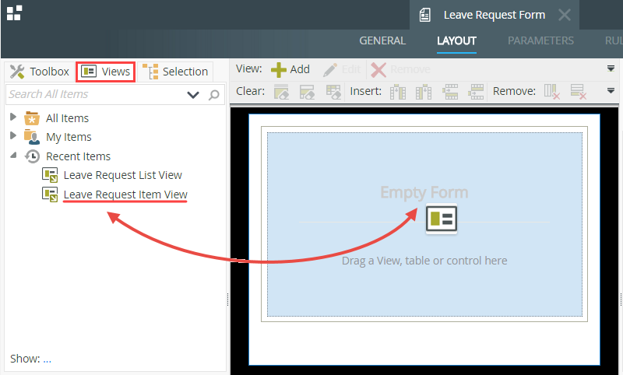Open the search options chevron dropdown
Image resolution: width=623 pixels, height=375 pixels.
[x=192, y=94]
